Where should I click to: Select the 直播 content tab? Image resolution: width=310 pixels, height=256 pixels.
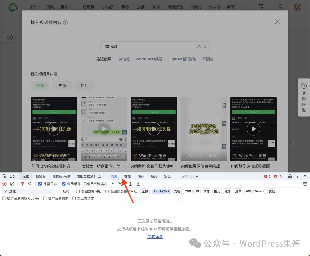[x=62, y=86]
